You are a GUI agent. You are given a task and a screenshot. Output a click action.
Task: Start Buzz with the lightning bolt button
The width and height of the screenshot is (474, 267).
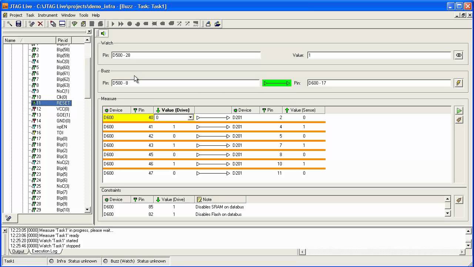458,83
